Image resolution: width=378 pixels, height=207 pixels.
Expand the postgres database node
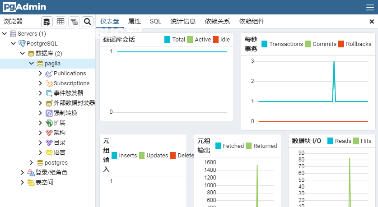coord(31,163)
